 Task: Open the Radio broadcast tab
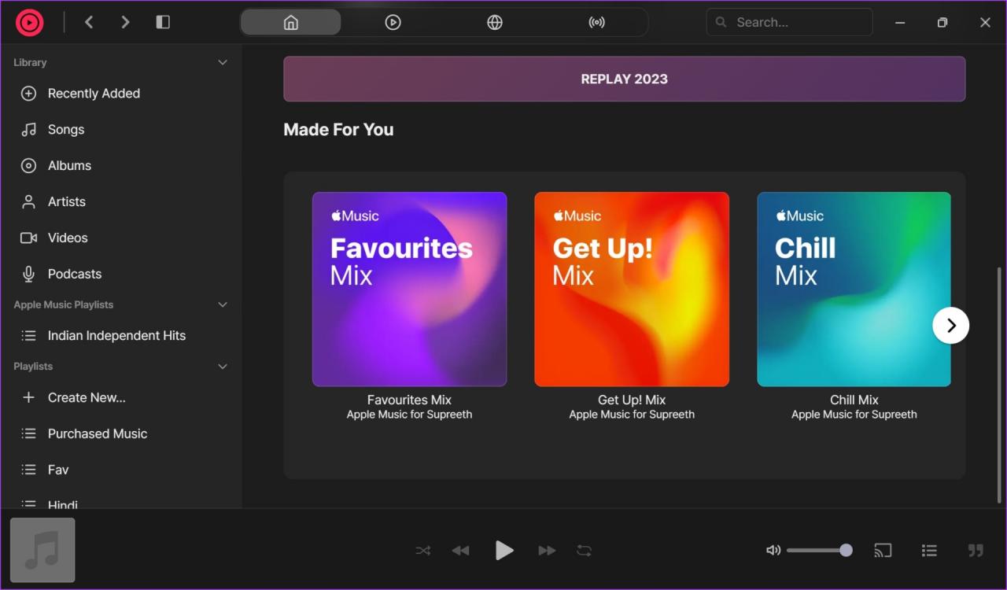coord(597,22)
